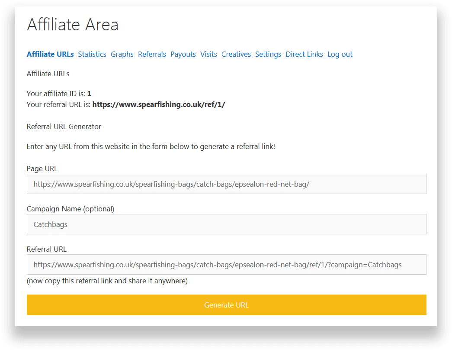
Task: Select the Direct Links tab
Action: coord(304,54)
